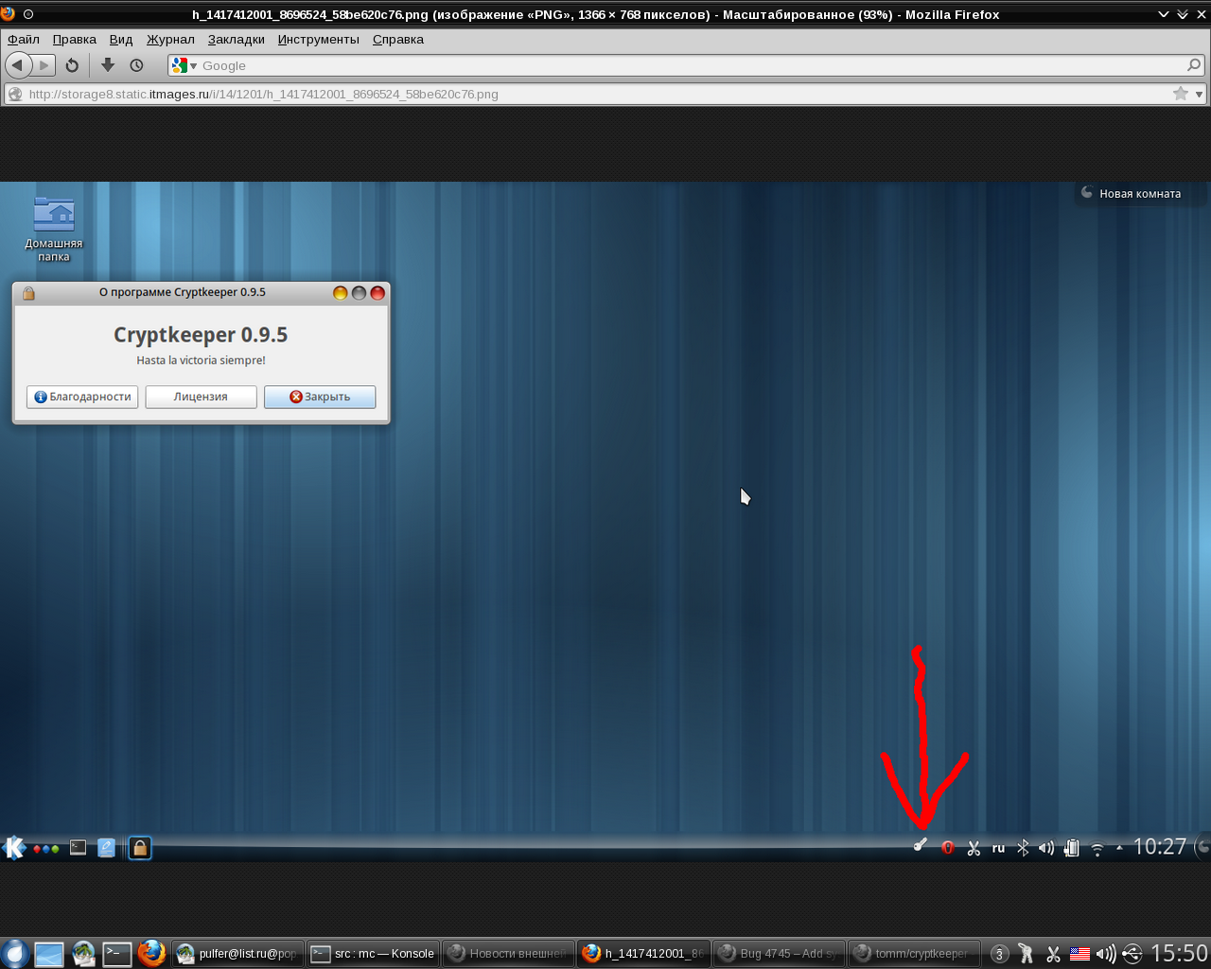Click the Cryptkeeper key icon in the pictured system tray

(x=921, y=846)
